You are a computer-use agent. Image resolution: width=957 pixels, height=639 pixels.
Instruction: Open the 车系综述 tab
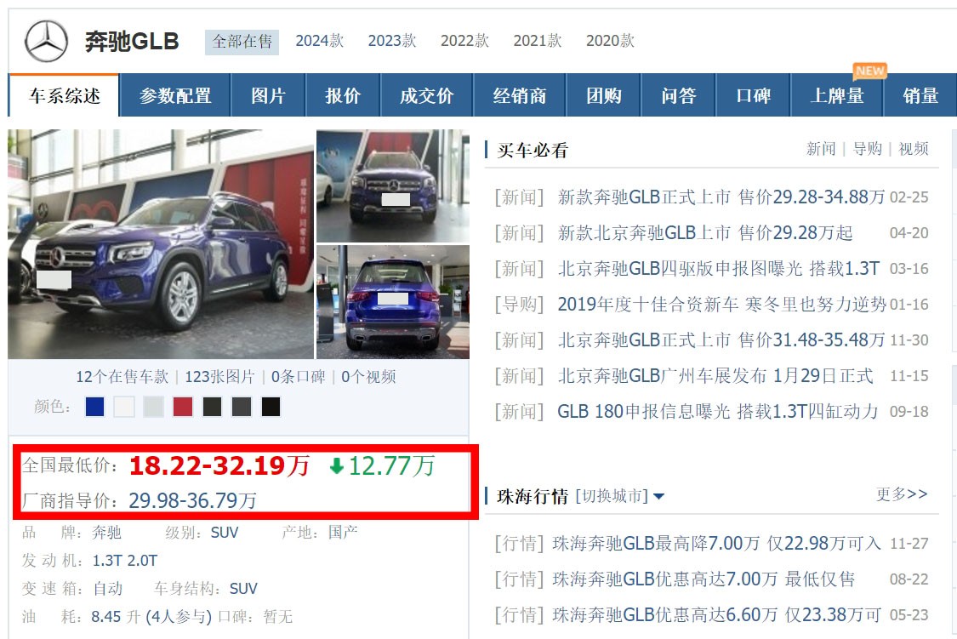pos(64,95)
